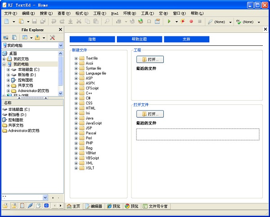Viewport: 270px width, 217px height.
Task: Click the omega special character icon
Action: (148, 22)
